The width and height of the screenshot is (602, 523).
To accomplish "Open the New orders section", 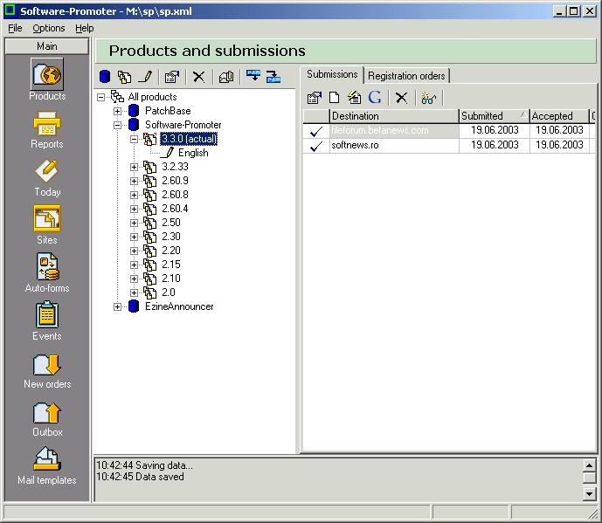I will [x=47, y=371].
